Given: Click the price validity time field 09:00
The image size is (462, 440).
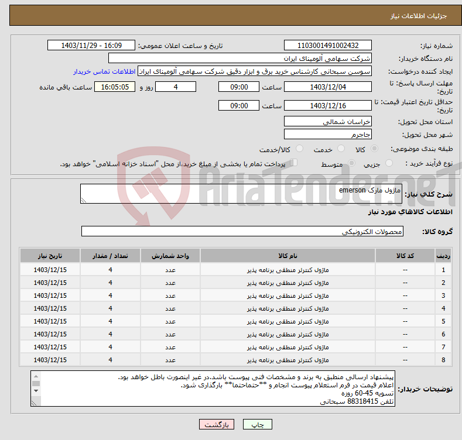Looking at the screenshot, I should click(239, 105).
